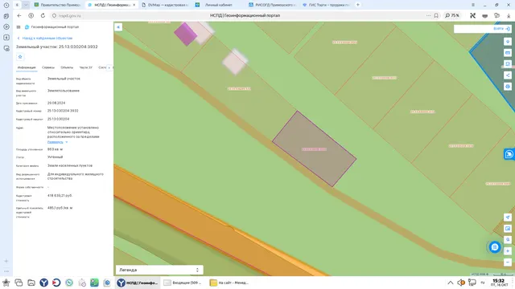Switch to the Сервисы tab
Screen dimensions: 515x289
48,67
